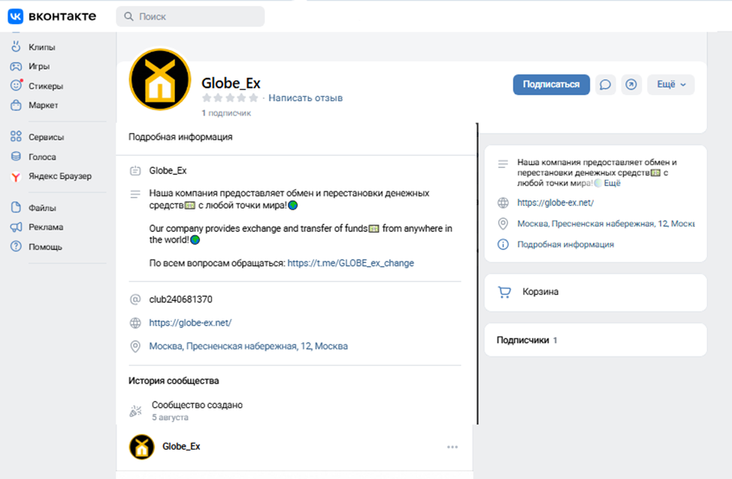Click the Голоса coins icon

[16, 157]
